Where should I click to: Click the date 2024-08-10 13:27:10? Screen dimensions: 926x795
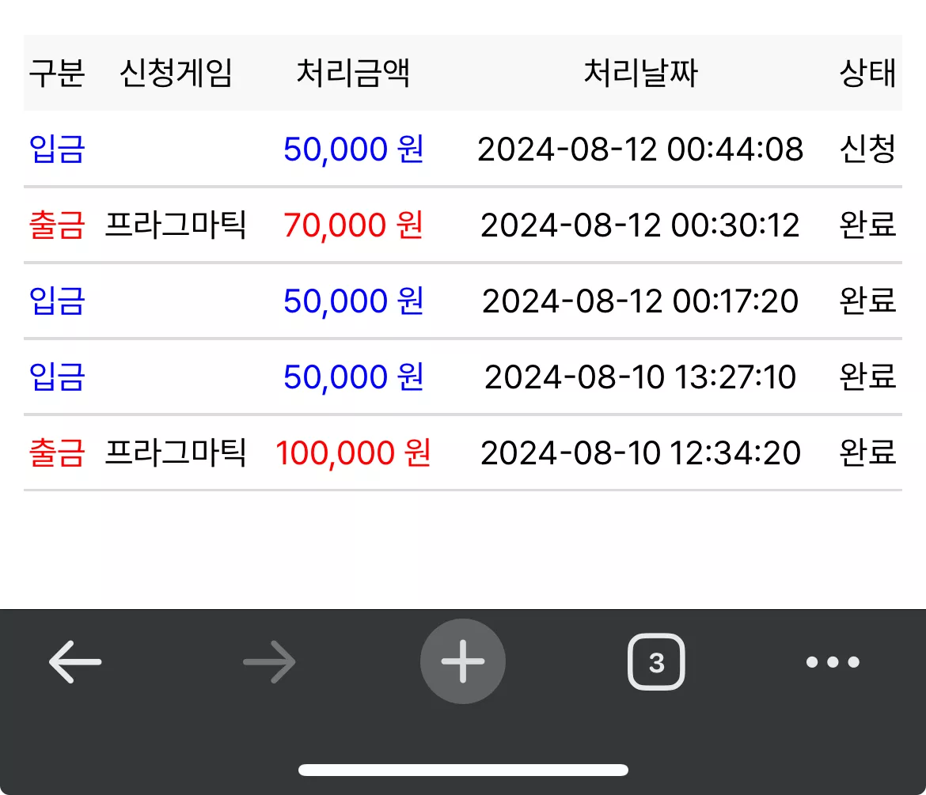tap(641, 377)
